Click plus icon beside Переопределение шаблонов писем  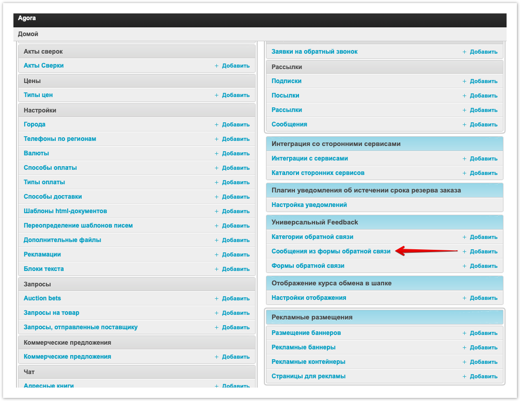click(x=216, y=226)
